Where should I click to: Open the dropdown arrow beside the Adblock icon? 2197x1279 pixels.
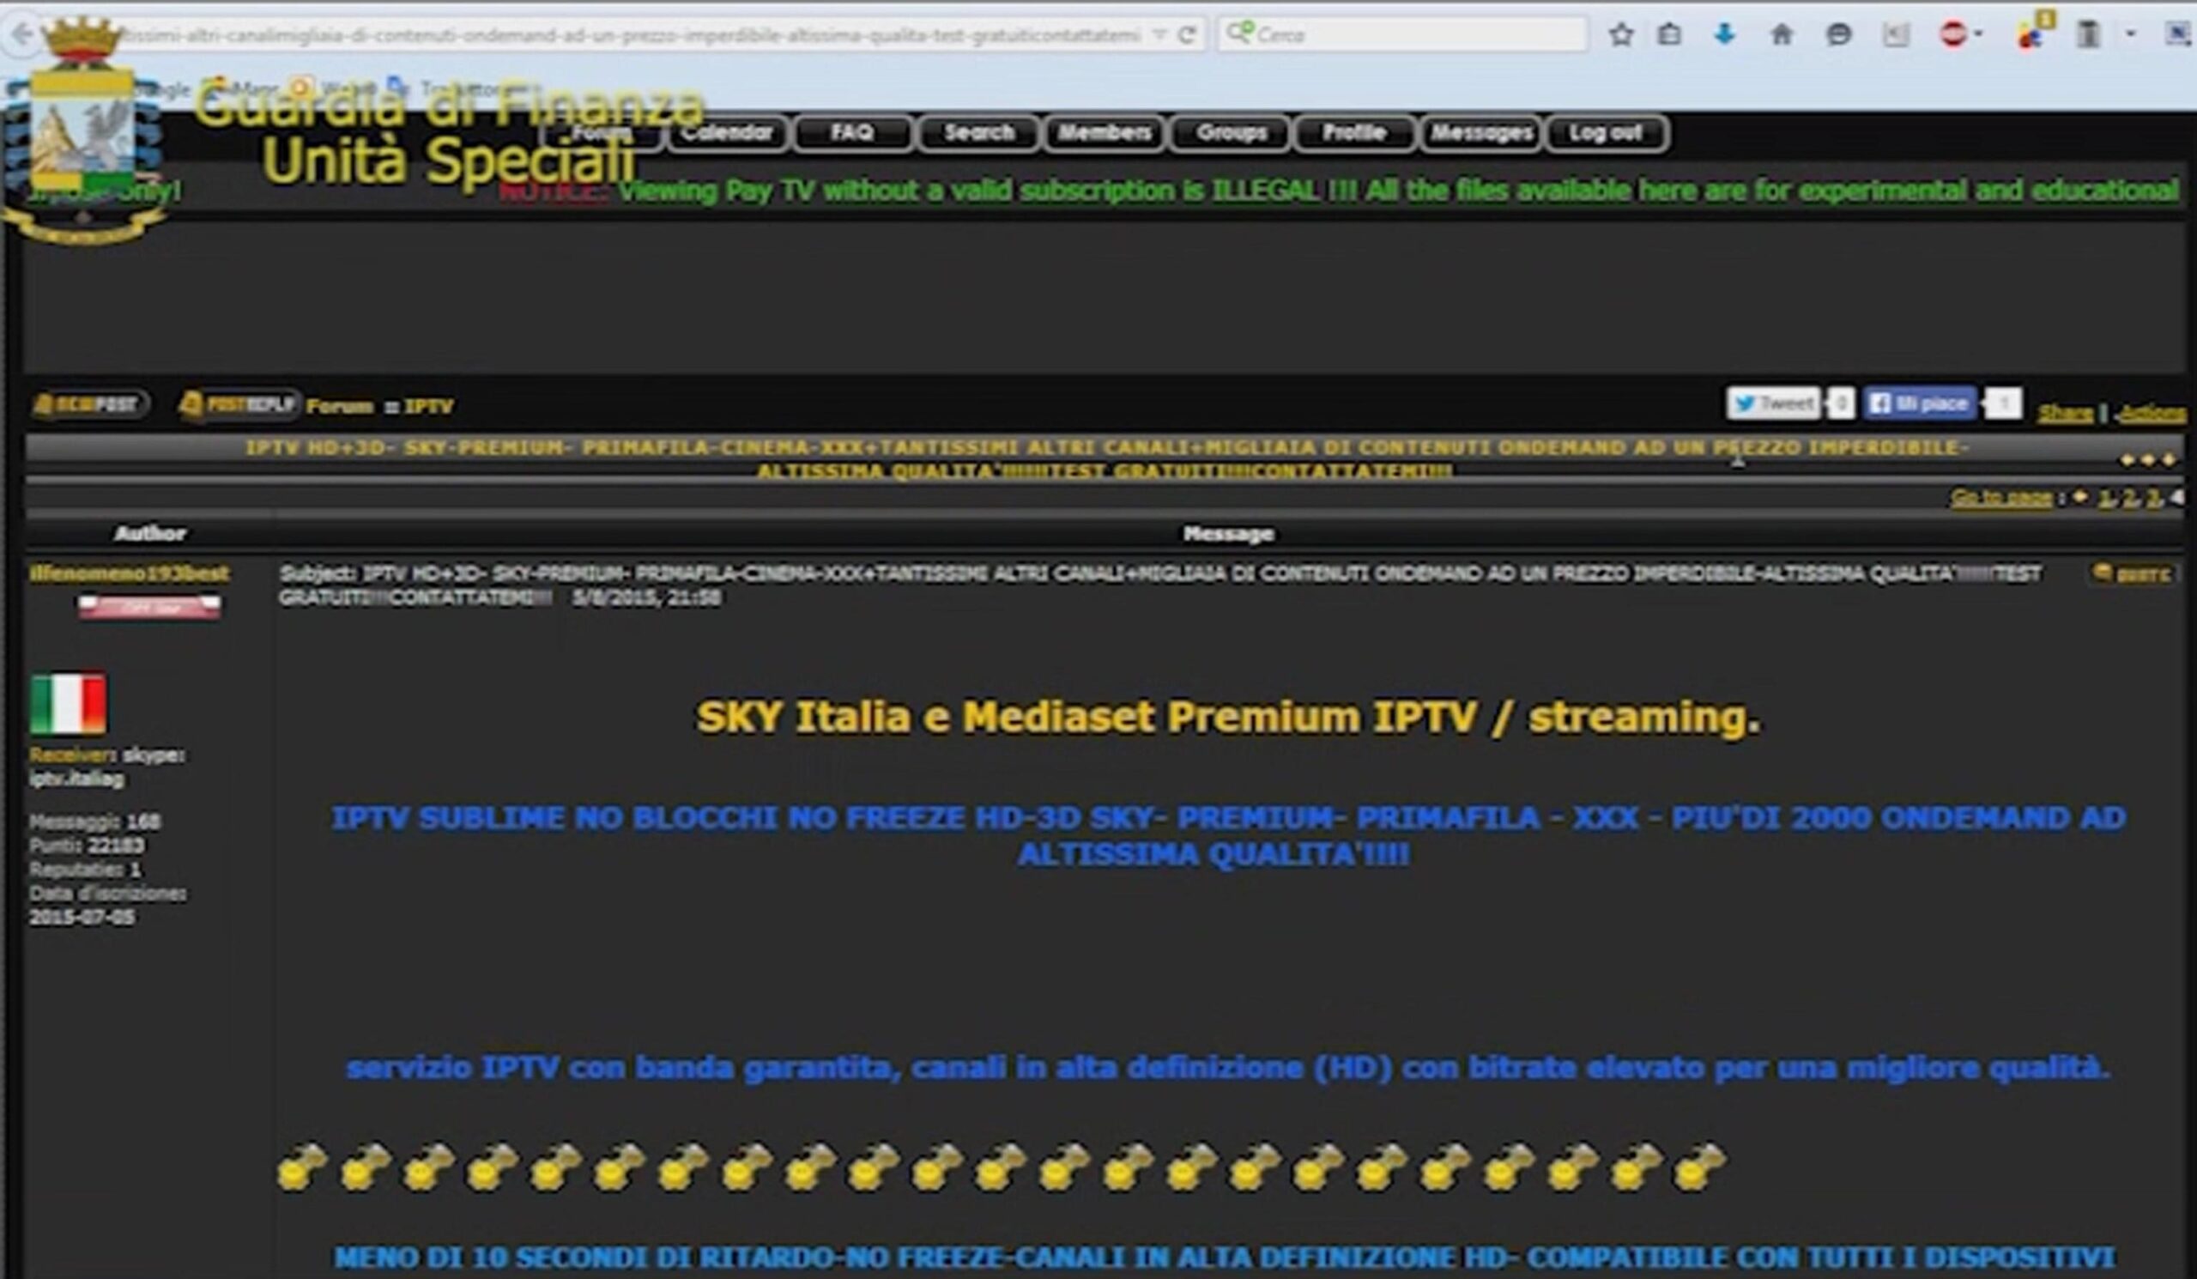coord(1977,35)
